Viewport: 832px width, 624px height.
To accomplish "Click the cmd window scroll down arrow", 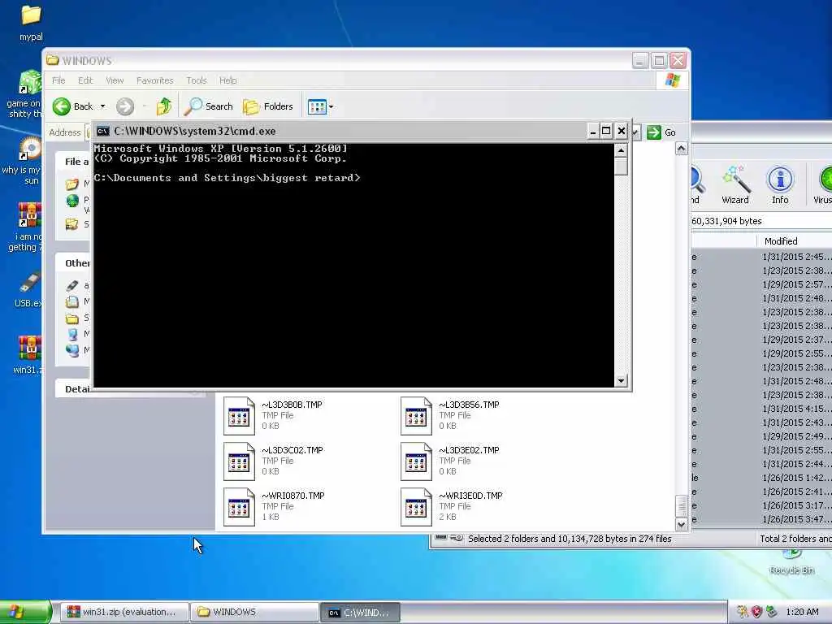I will [621, 380].
